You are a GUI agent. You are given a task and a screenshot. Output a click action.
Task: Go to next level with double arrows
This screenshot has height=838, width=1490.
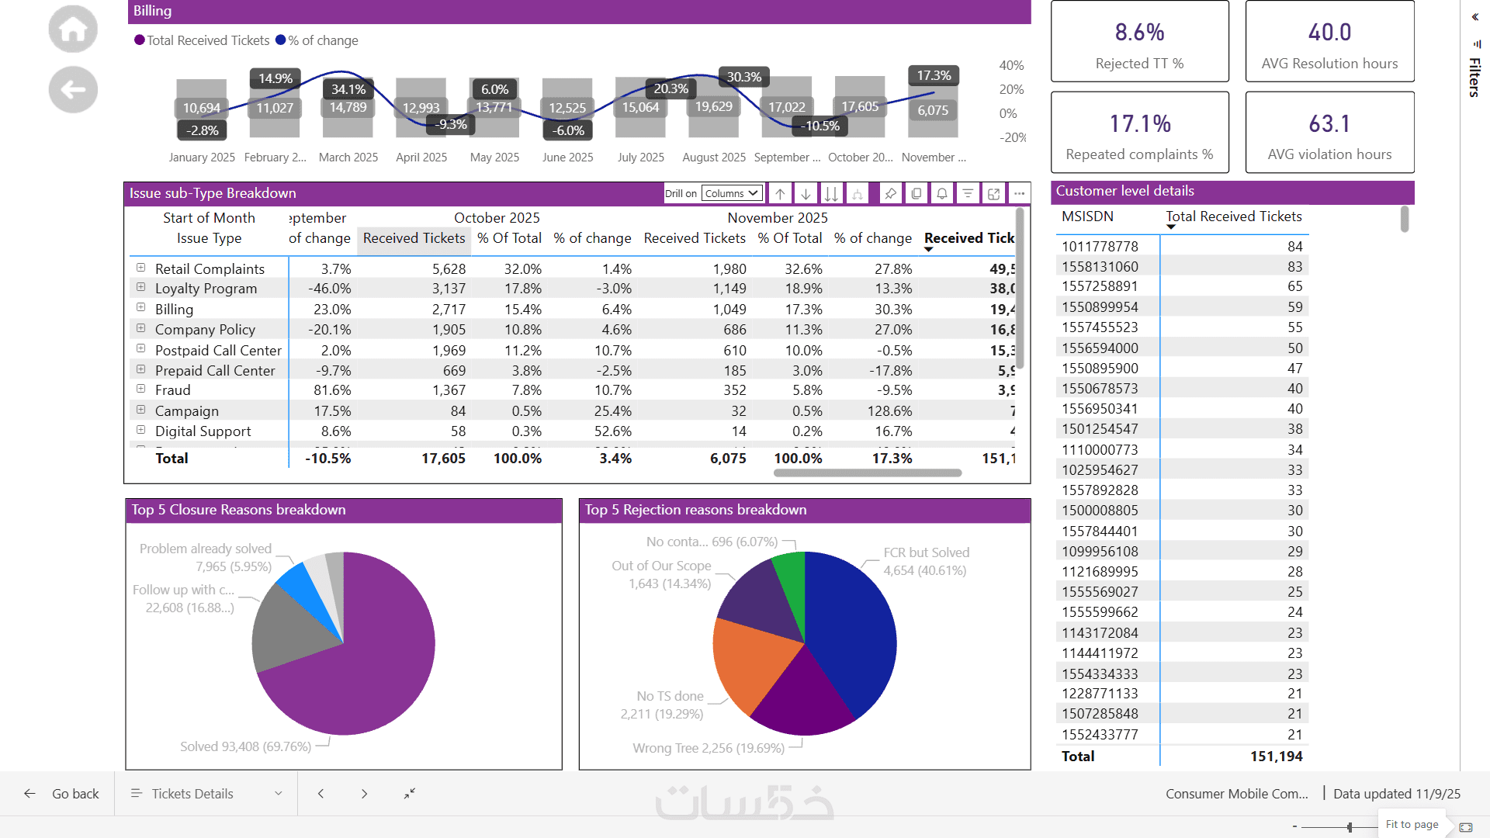click(831, 193)
